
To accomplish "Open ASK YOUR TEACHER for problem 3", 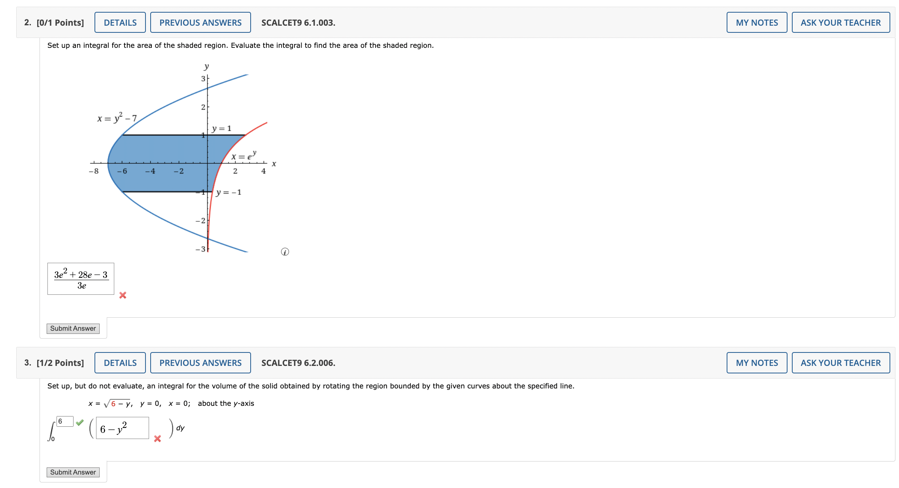I will pos(841,362).
